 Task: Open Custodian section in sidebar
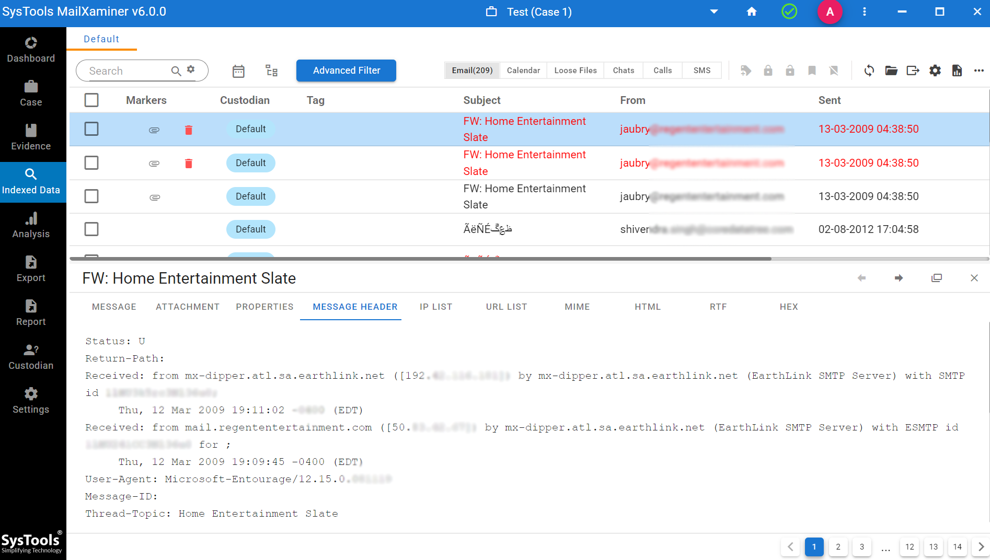(x=31, y=357)
